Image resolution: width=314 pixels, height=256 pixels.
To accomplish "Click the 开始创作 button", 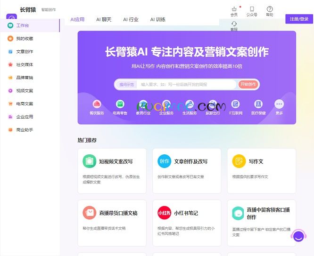I will point(248,84).
